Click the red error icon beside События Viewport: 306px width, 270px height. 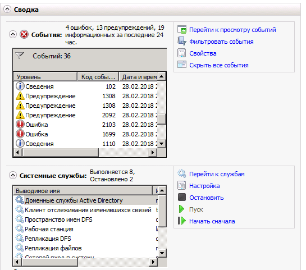[24, 35]
